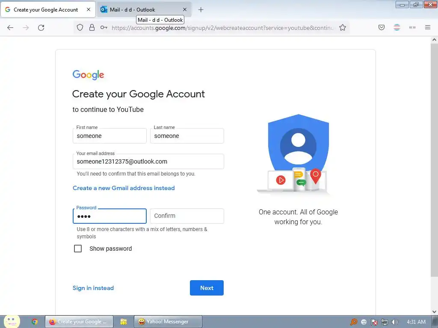
Task: Click the scrollbar up arrow
Action: (x=434, y=40)
